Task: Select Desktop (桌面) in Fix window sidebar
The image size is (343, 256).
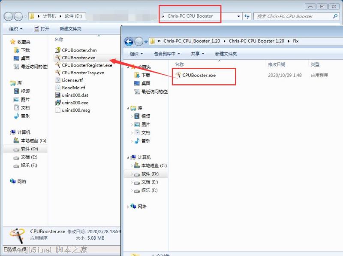Action: coord(142,83)
